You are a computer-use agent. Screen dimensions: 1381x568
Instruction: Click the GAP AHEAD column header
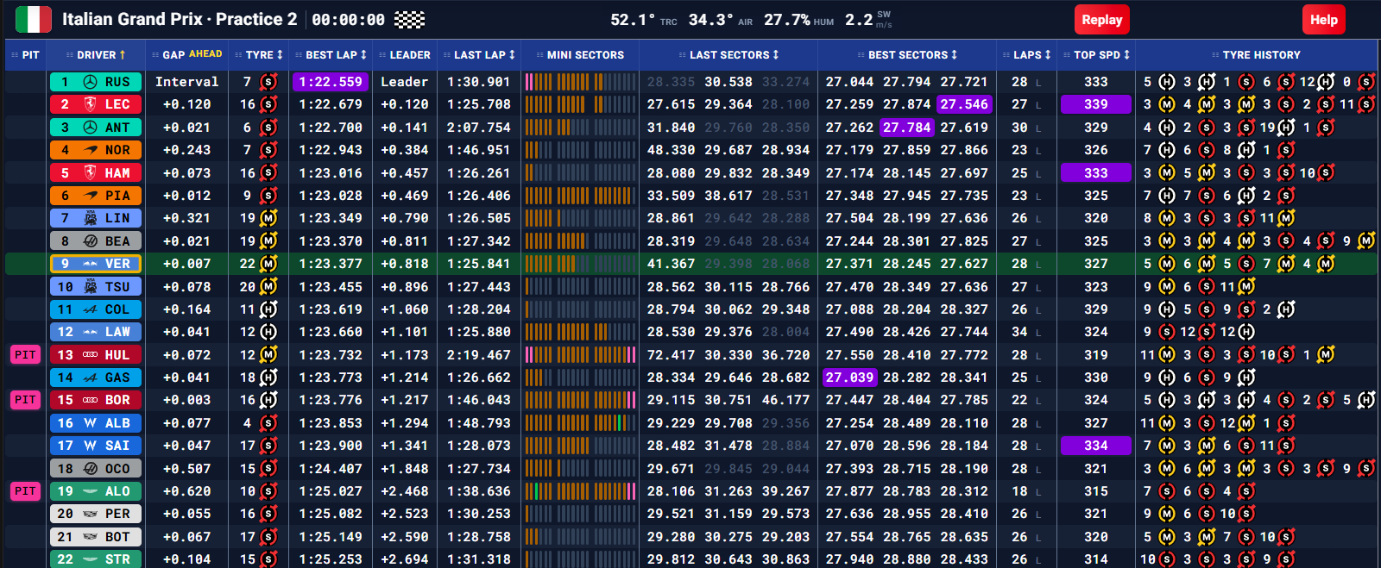pyautogui.click(x=186, y=54)
